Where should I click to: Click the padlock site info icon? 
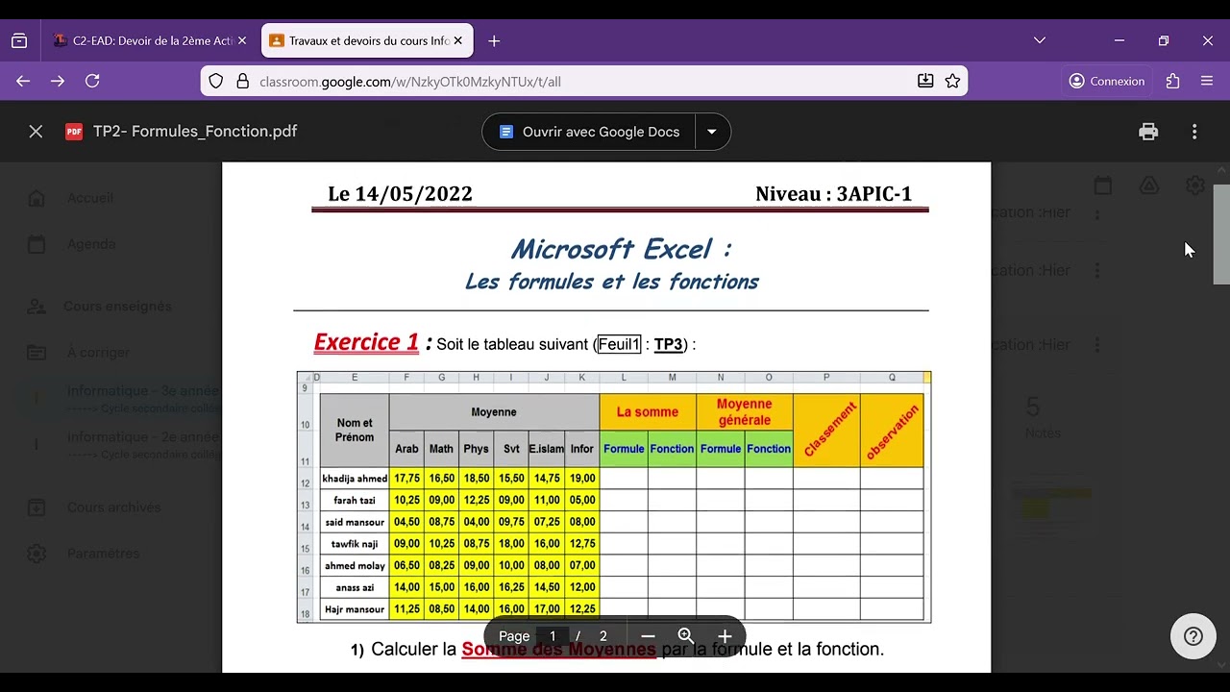242,82
